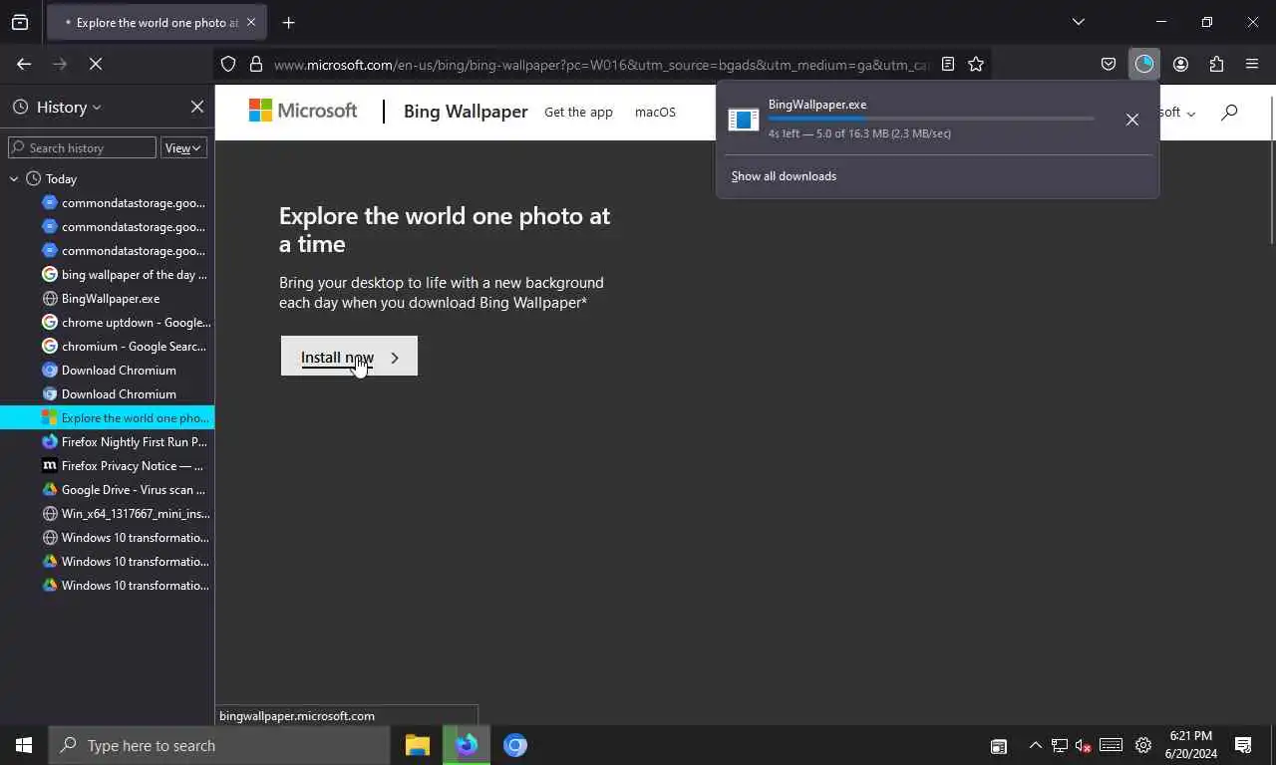
Task: Cancel the BingWallpaper.exe download
Action: [x=1131, y=120]
